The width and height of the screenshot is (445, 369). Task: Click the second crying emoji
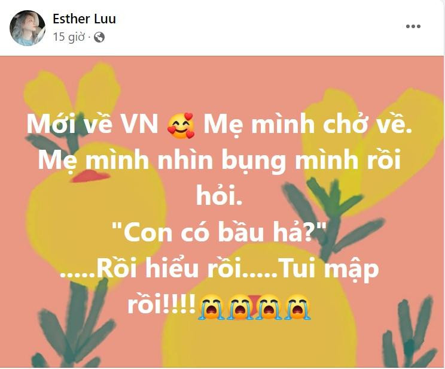point(240,307)
